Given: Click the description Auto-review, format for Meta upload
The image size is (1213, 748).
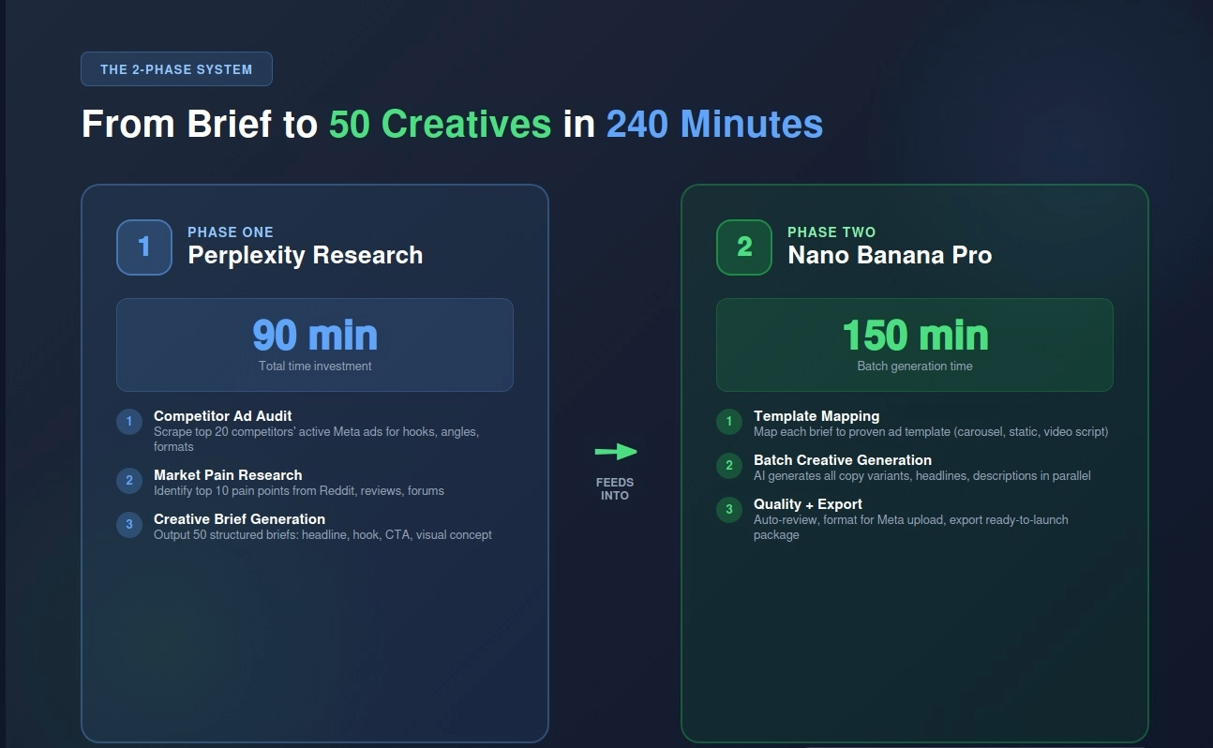Looking at the screenshot, I should tap(911, 528).
